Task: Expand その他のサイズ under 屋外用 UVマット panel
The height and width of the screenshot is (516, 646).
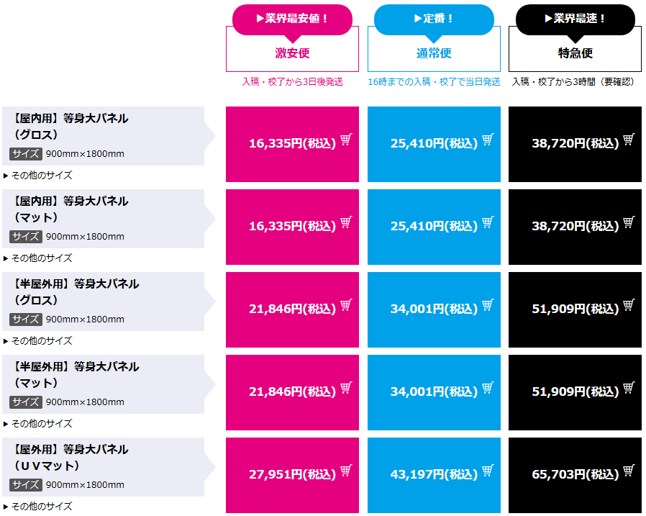Action: tap(41, 506)
